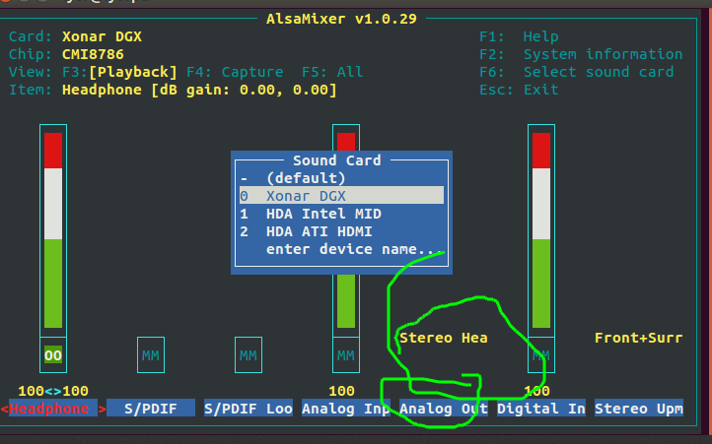The height and width of the screenshot is (444, 712).
Task: Select the Analog Out channel label
Action: click(444, 409)
